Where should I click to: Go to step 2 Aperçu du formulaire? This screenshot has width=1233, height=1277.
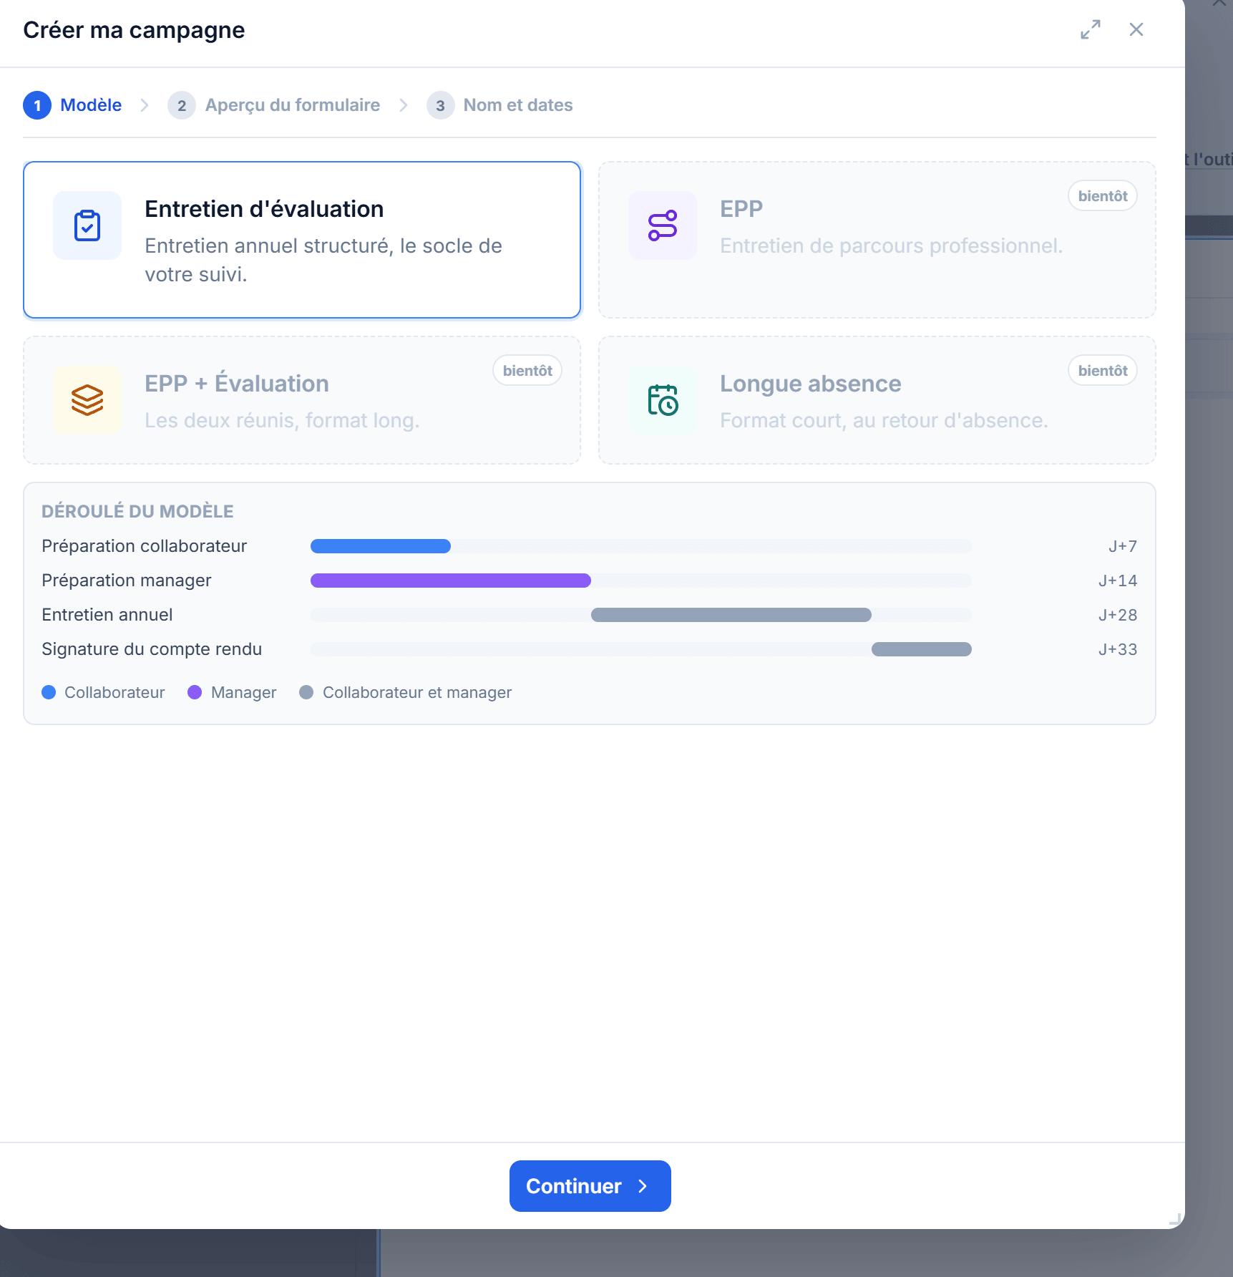[274, 105]
